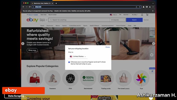This screenshot has width=177, height=100.
Task: Show next banner slide arrow
Action: click(x=154, y=44)
